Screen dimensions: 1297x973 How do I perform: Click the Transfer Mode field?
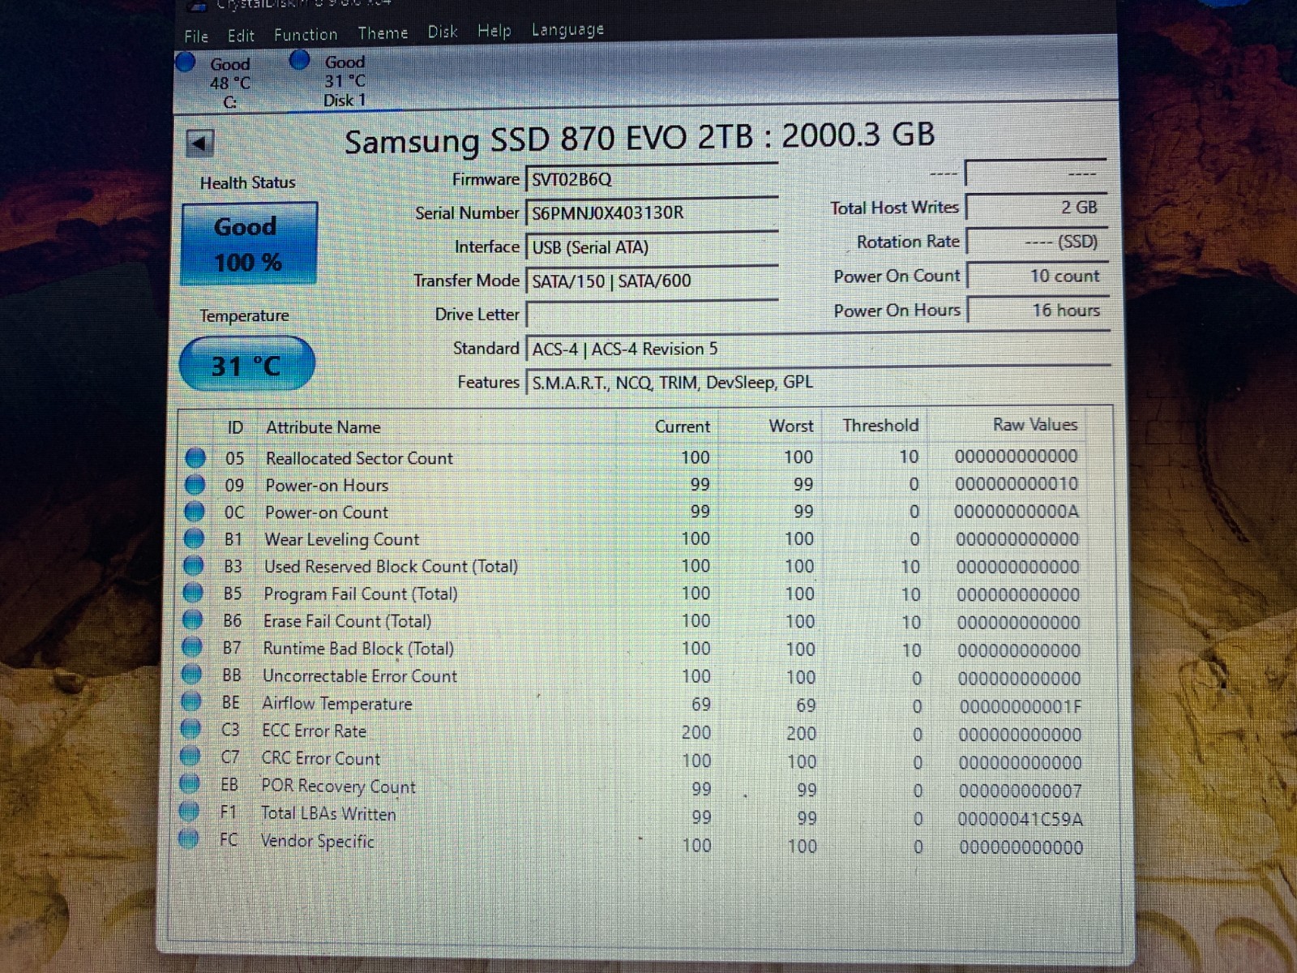click(652, 281)
